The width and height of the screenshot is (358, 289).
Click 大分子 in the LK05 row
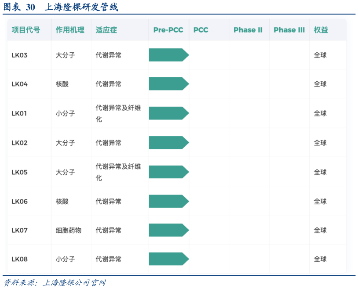(x=65, y=172)
